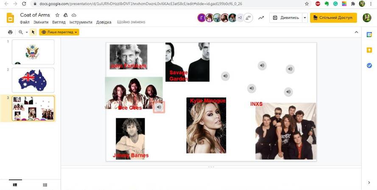Open the Tasks side panel icon
The height and width of the screenshot is (190, 377).
pos(369,65)
